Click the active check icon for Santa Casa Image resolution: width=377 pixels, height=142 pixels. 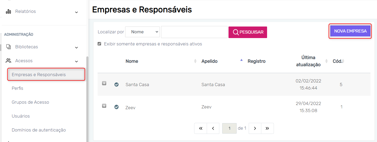coord(116,85)
